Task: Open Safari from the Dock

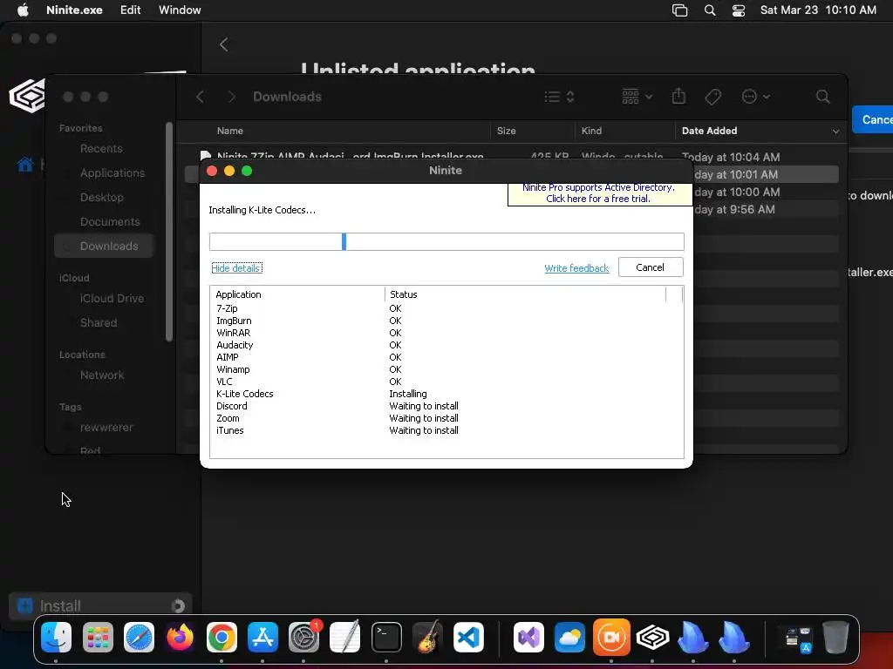Action: coord(139,637)
